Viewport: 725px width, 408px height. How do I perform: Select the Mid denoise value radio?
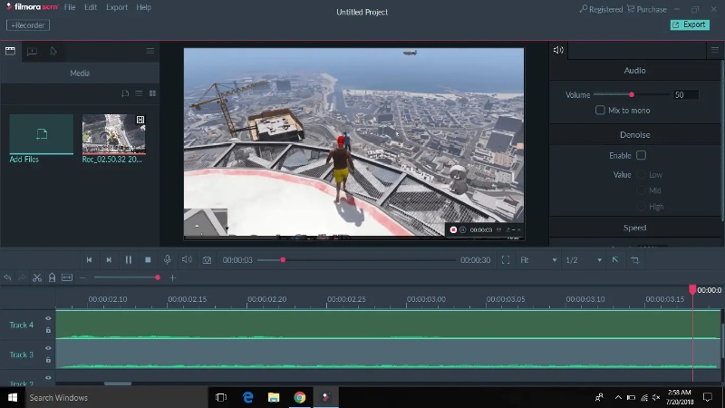coord(642,190)
